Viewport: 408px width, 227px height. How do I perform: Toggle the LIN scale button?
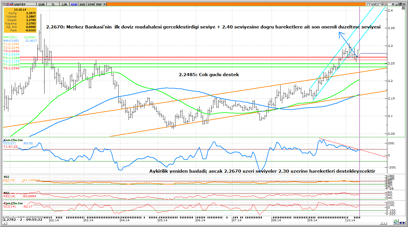coord(64,4)
